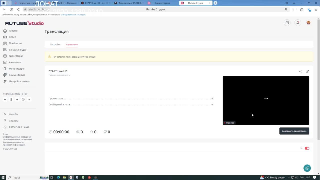Click Завершить трансляцию button
The height and width of the screenshot is (180, 320).
[294, 131]
